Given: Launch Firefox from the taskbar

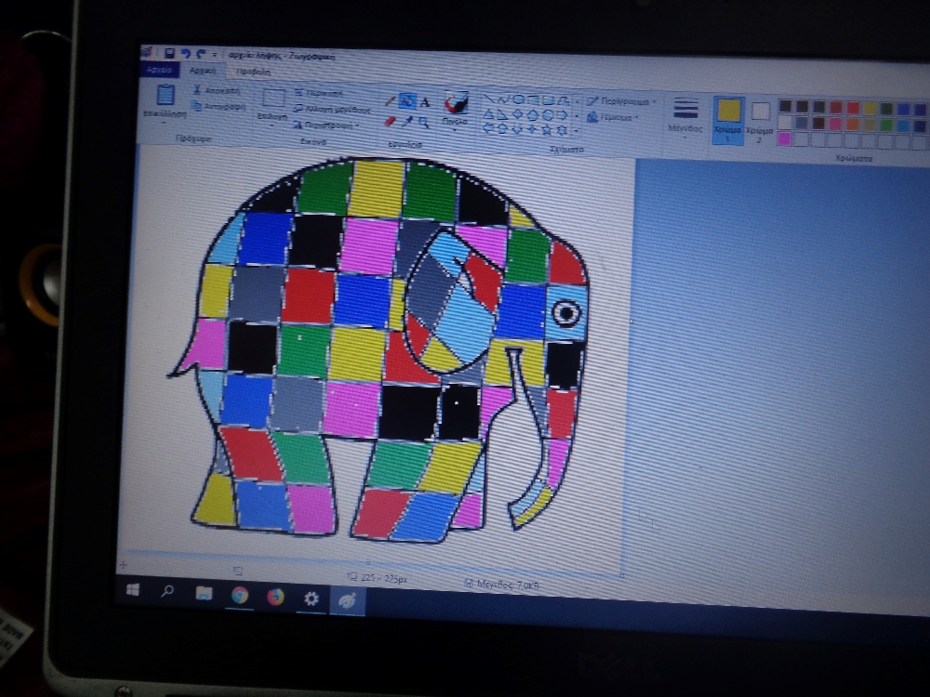Looking at the screenshot, I should [x=275, y=597].
